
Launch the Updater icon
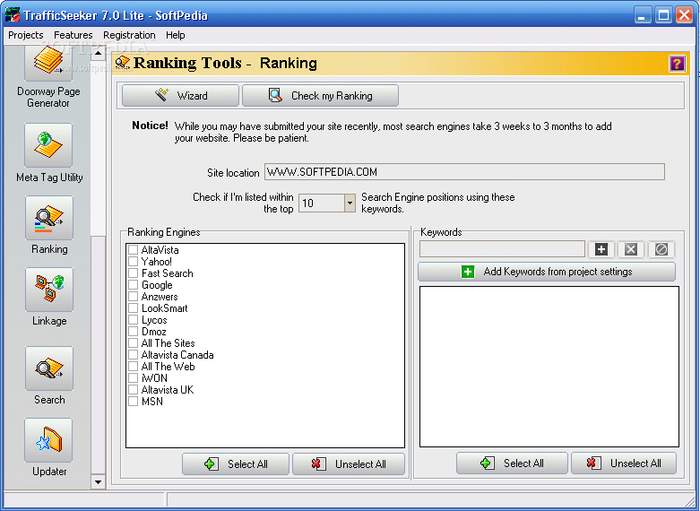click(x=48, y=440)
